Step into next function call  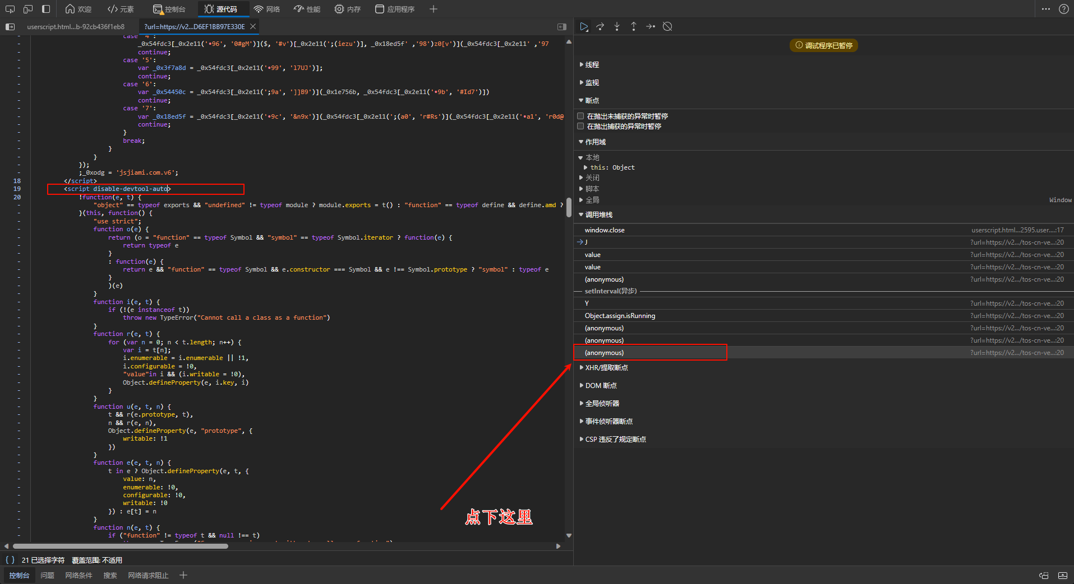617,26
